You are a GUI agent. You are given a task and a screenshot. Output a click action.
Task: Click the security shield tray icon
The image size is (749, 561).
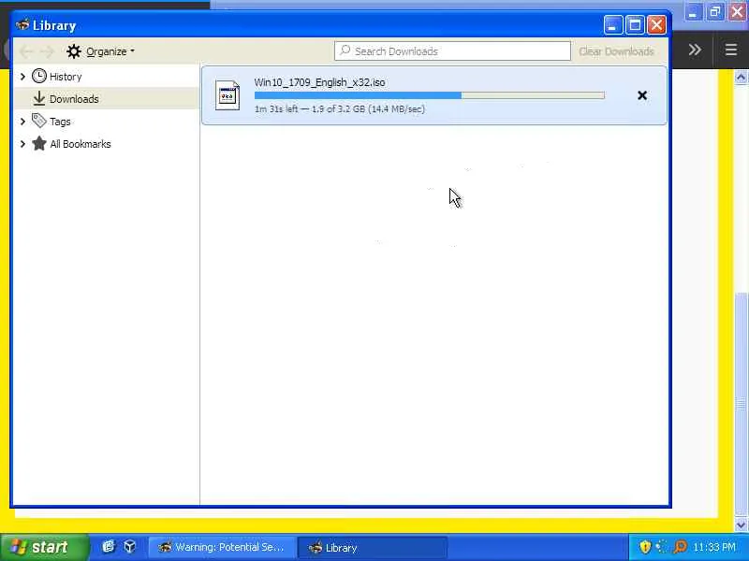tap(645, 547)
